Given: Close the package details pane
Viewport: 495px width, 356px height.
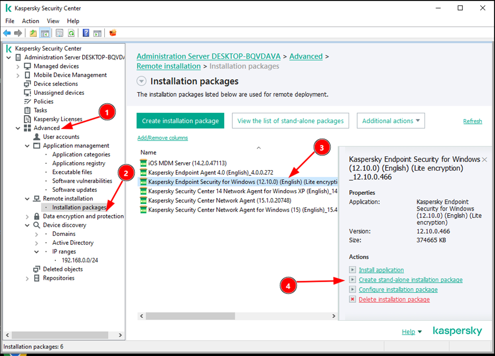Looking at the screenshot, I should tap(484, 160).
